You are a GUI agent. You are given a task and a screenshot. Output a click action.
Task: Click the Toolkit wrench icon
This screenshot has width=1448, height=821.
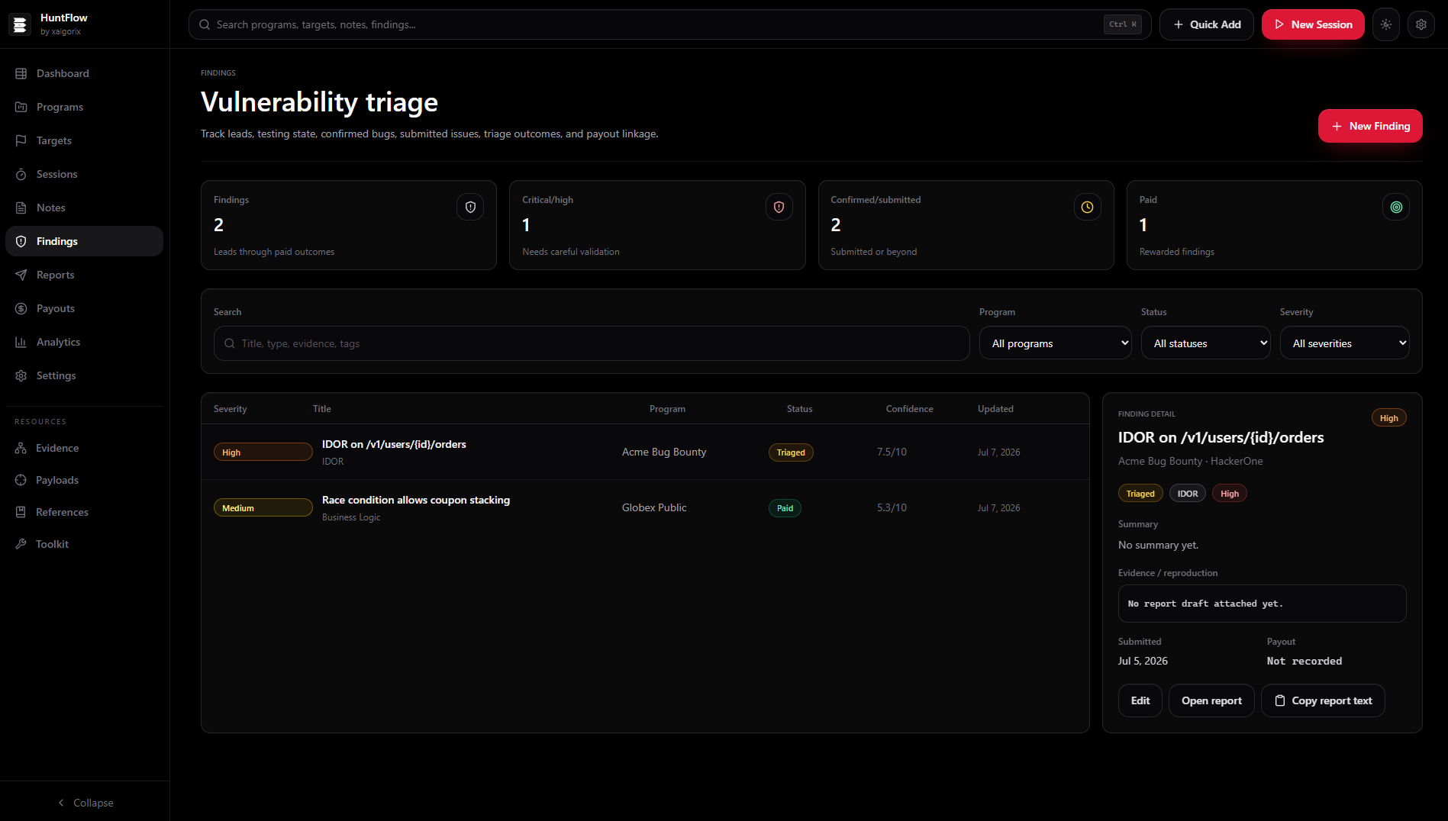21,544
